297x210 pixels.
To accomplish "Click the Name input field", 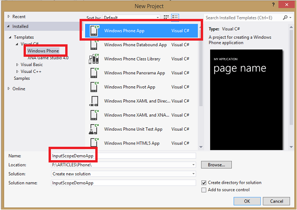I will point(124,156).
